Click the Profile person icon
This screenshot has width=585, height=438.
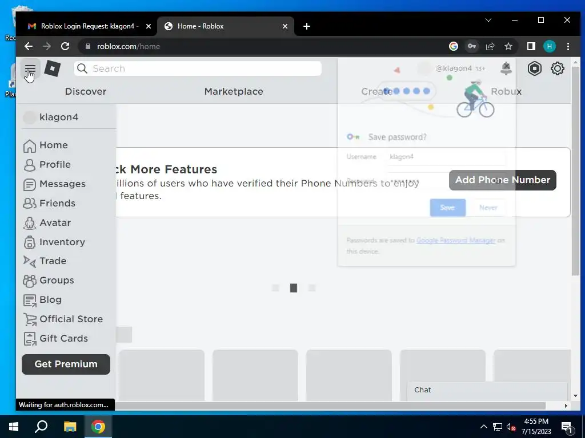[x=30, y=165]
